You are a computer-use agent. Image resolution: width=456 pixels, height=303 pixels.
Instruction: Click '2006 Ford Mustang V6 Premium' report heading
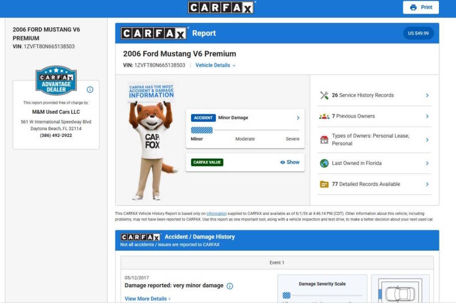pos(180,54)
